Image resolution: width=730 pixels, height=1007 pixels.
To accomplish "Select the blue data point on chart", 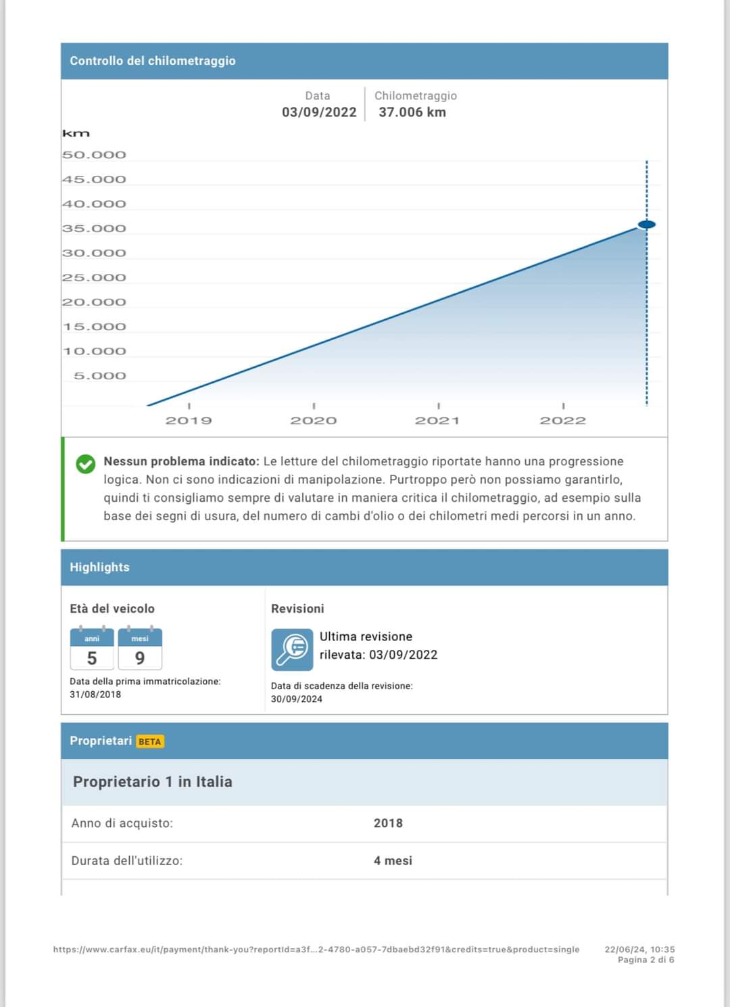I will [x=647, y=225].
